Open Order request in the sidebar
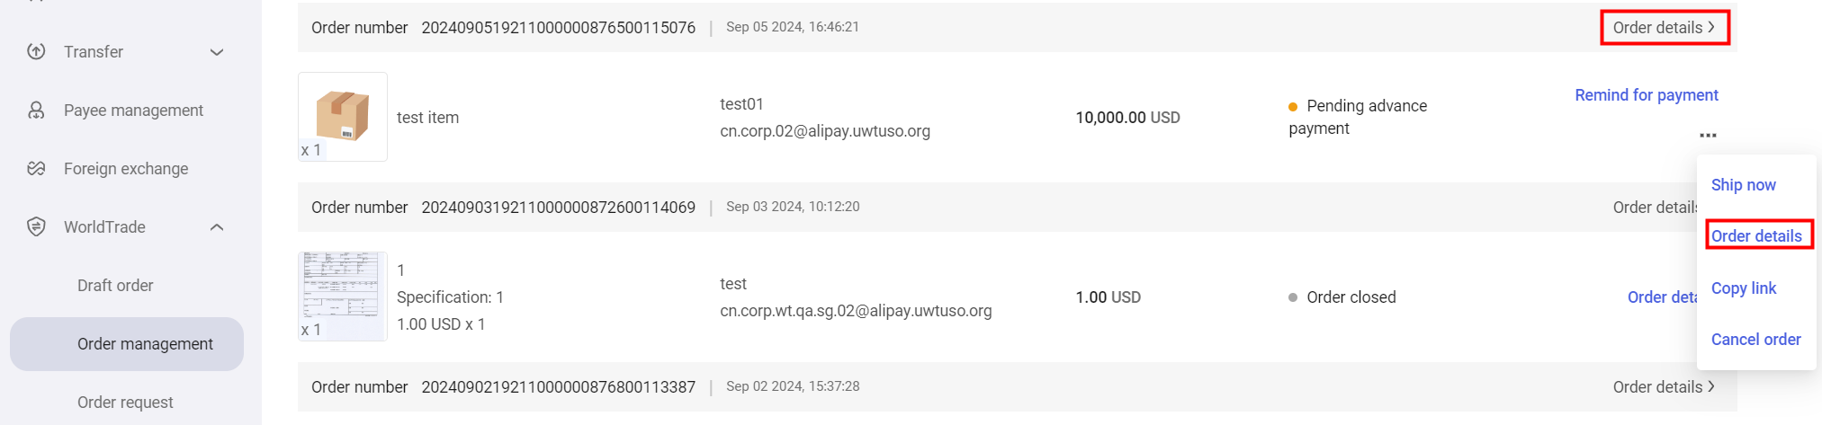Screen dimensions: 1822x425 pyautogui.click(x=125, y=403)
